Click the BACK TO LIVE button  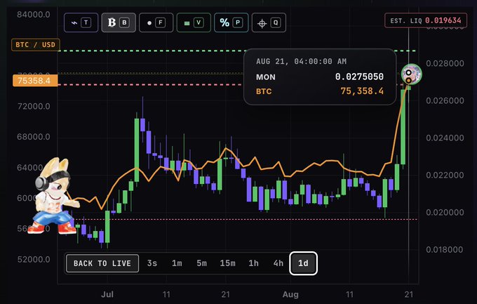click(x=102, y=263)
